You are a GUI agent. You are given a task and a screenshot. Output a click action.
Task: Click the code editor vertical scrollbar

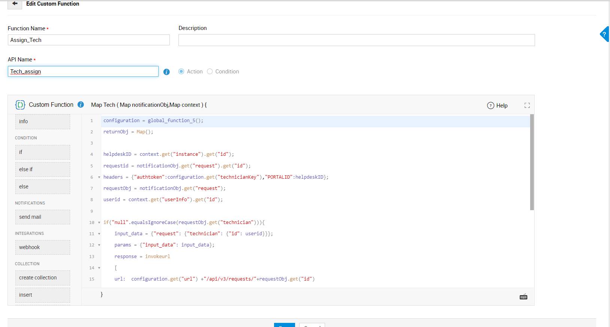pyautogui.click(x=532, y=163)
